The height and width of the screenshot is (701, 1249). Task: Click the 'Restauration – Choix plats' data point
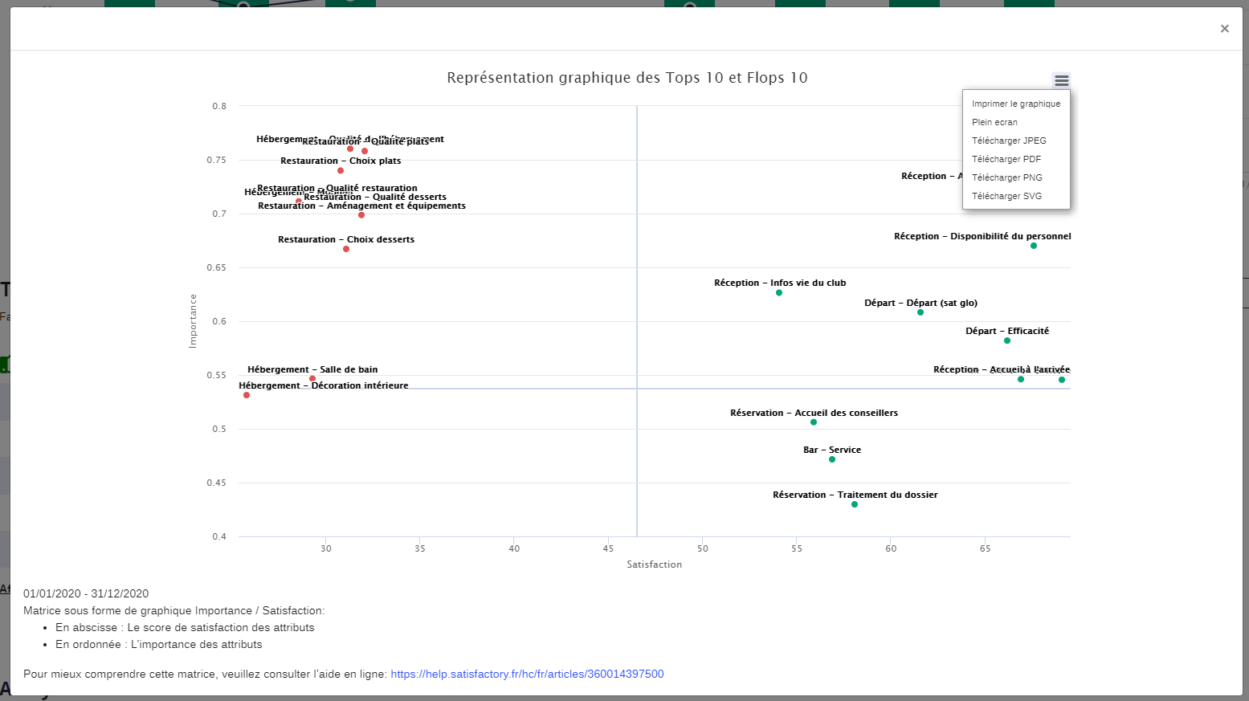(341, 170)
